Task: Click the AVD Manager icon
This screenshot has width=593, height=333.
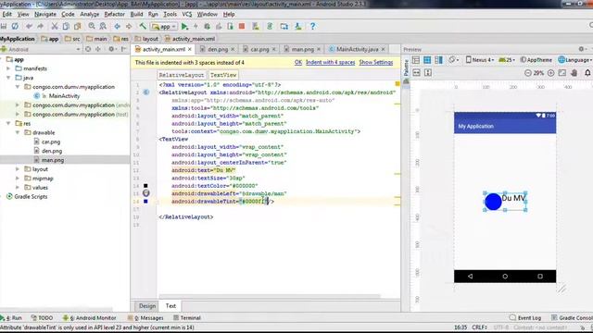Action: [256, 27]
